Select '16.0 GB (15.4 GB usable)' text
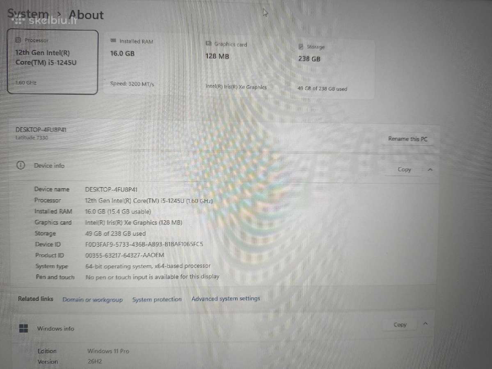 click(118, 212)
